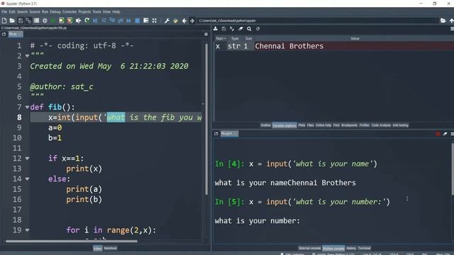
Task: Create a new file via toolbar
Action: pyautogui.click(x=4, y=21)
